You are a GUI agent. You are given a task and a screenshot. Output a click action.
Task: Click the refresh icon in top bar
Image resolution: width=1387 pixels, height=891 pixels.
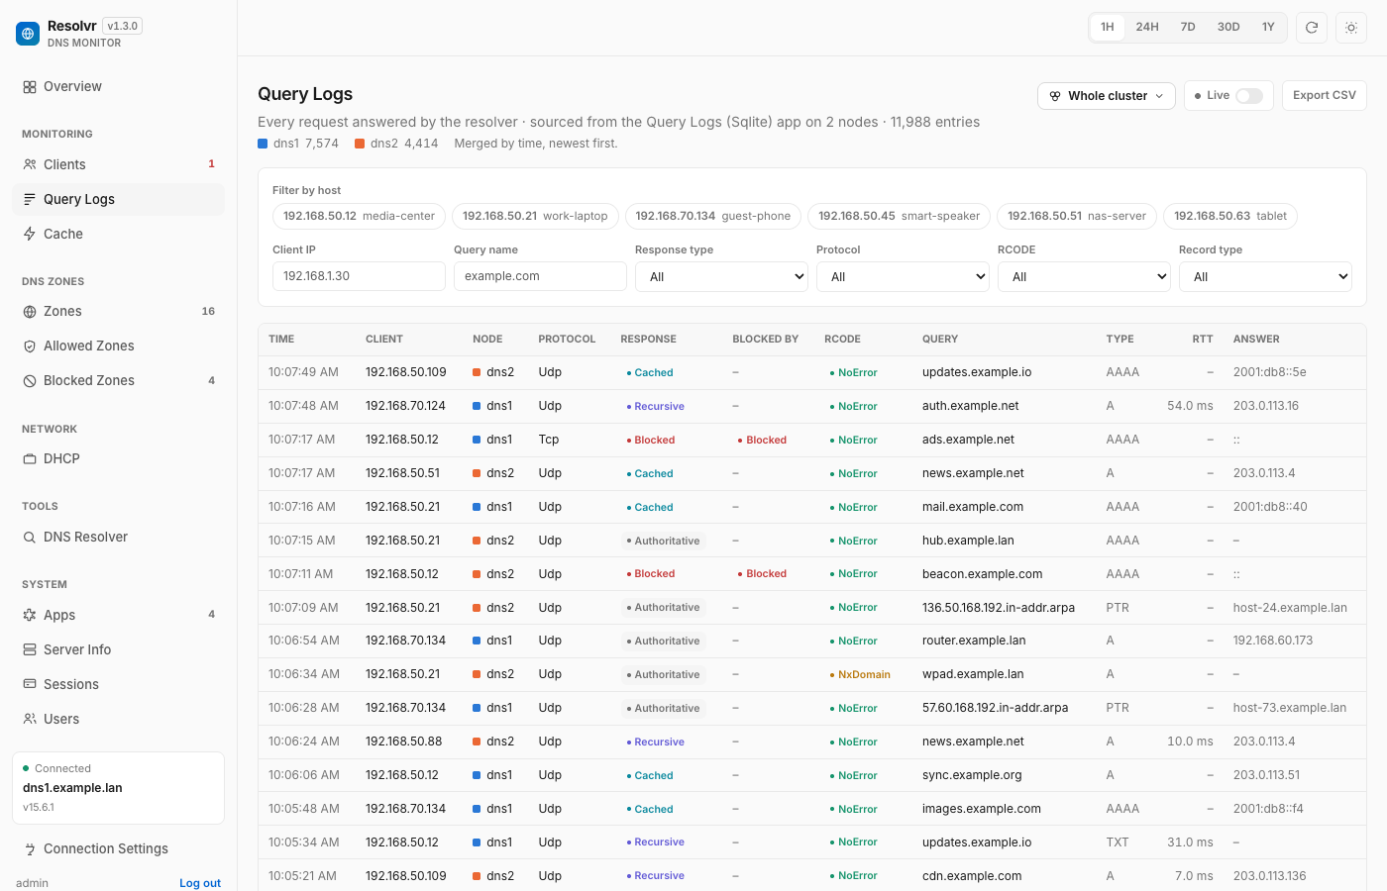(x=1312, y=28)
